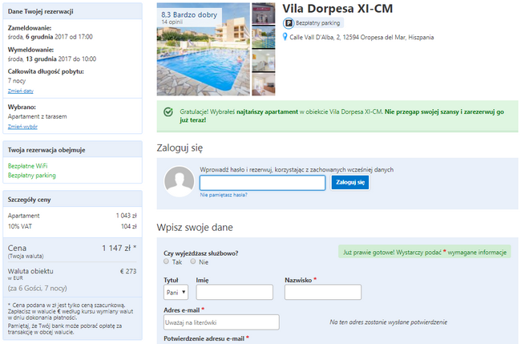
Task: Select Nie for business travel
Action: (x=192, y=261)
